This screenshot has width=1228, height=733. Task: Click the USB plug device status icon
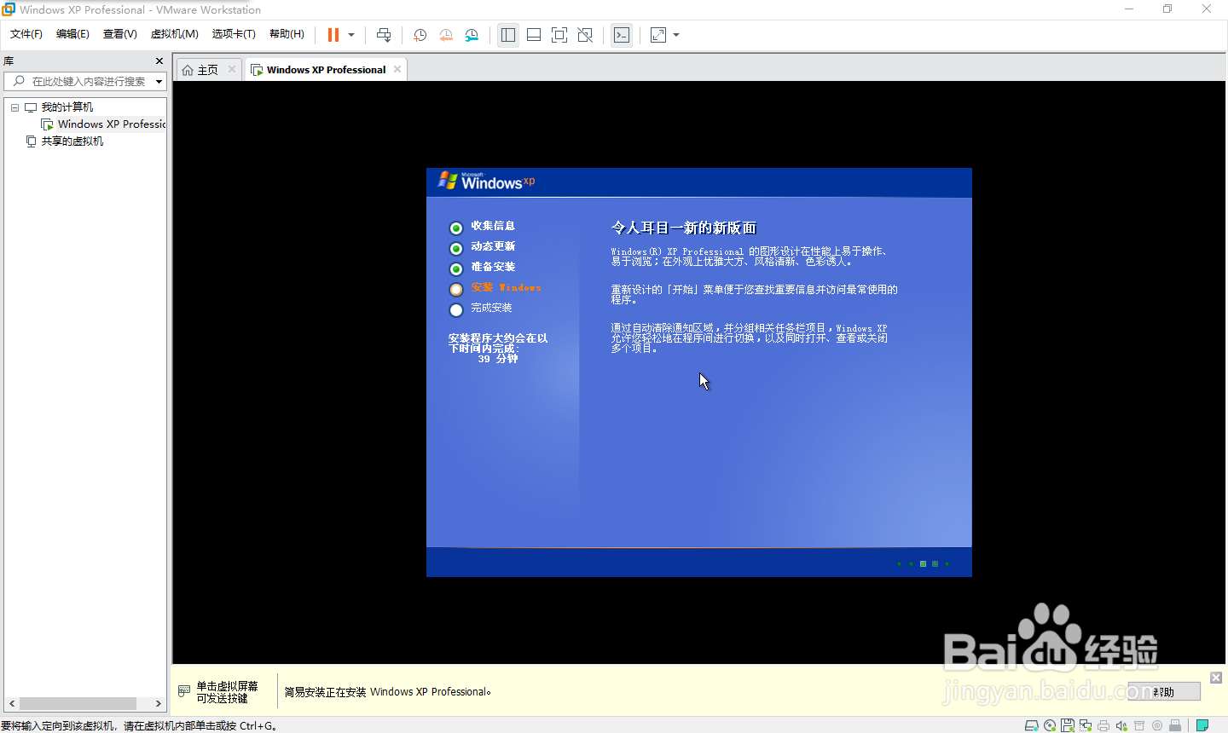click(1175, 725)
